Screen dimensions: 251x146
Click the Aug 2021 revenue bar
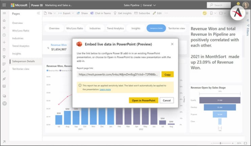[x=67, y=118]
